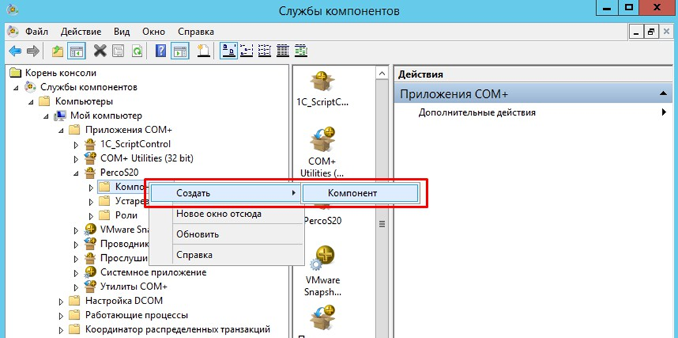The height and width of the screenshot is (338, 678).
Task: Switch to large icons view
Action: click(x=229, y=51)
